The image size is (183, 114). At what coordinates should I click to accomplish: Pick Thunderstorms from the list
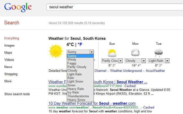(80, 96)
